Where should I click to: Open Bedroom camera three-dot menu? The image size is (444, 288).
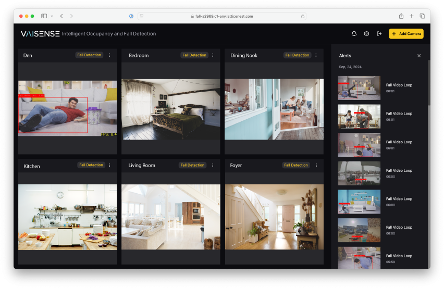click(x=213, y=55)
